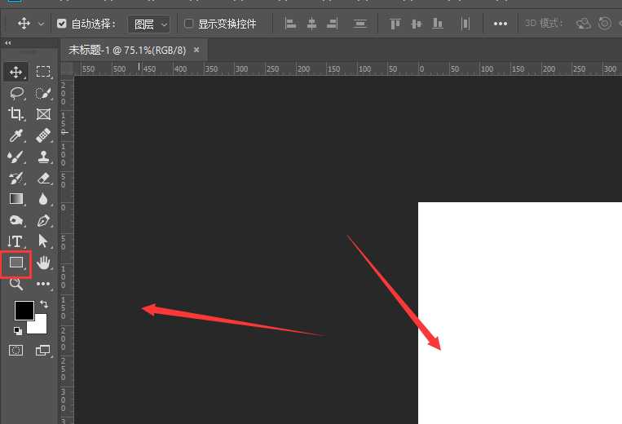Close the 未标题-1 document tab
This screenshot has width=622, height=424.
point(196,50)
